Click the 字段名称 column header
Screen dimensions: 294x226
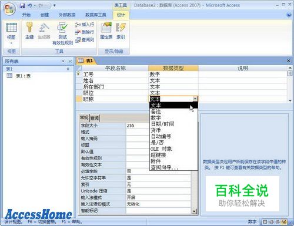[x=115, y=68]
